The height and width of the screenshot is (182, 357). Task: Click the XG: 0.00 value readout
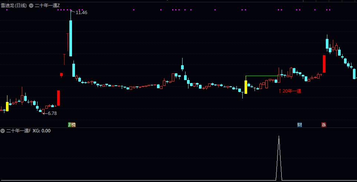tap(42, 131)
